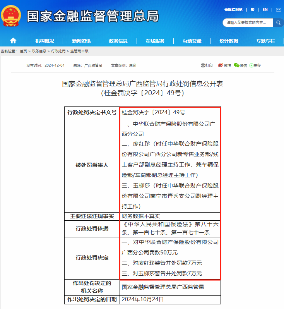
Task: Open the 政务信息 menu
Action: pyautogui.click(x=118, y=41)
